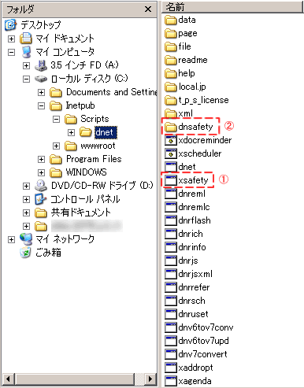The width and height of the screenshot is (304, 388).
Task: Click the コントロール パネル icon
Action: (41, 199)
